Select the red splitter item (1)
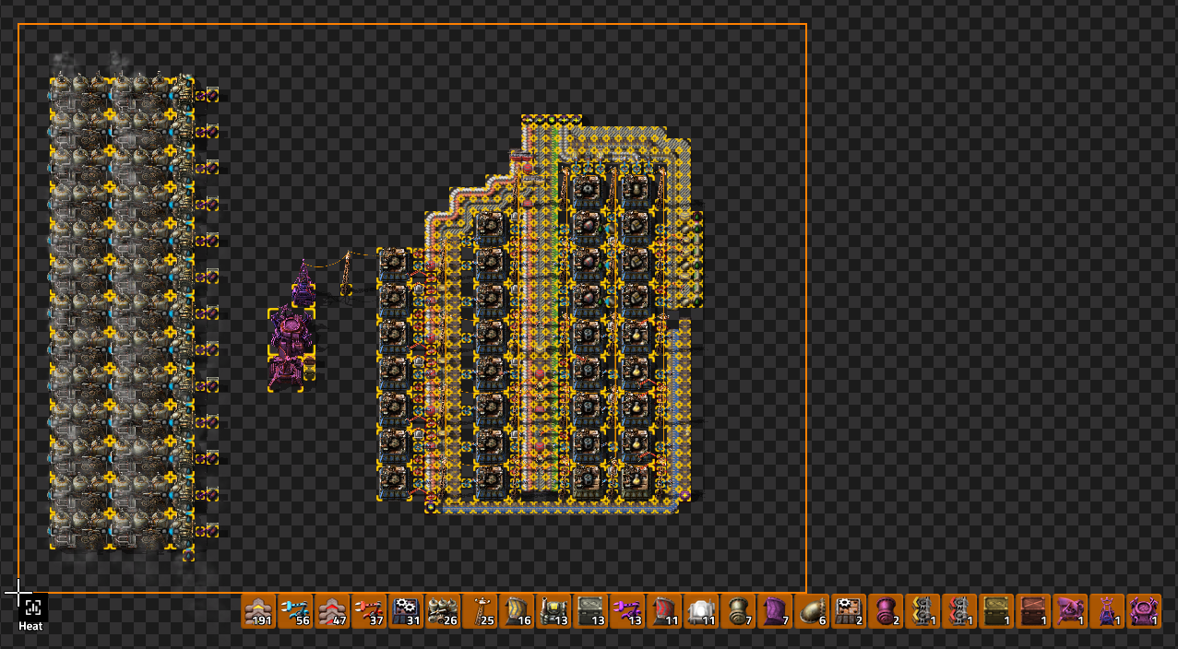The image size is (1178, 649). (x=959, y=611)
